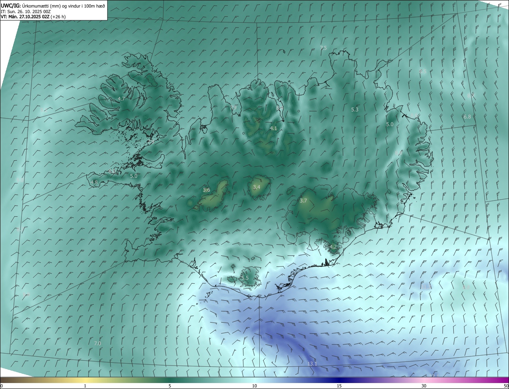Click the 7.9 value label on the map
The width and height of the screenshot is (509, 389).
point(233,107)
